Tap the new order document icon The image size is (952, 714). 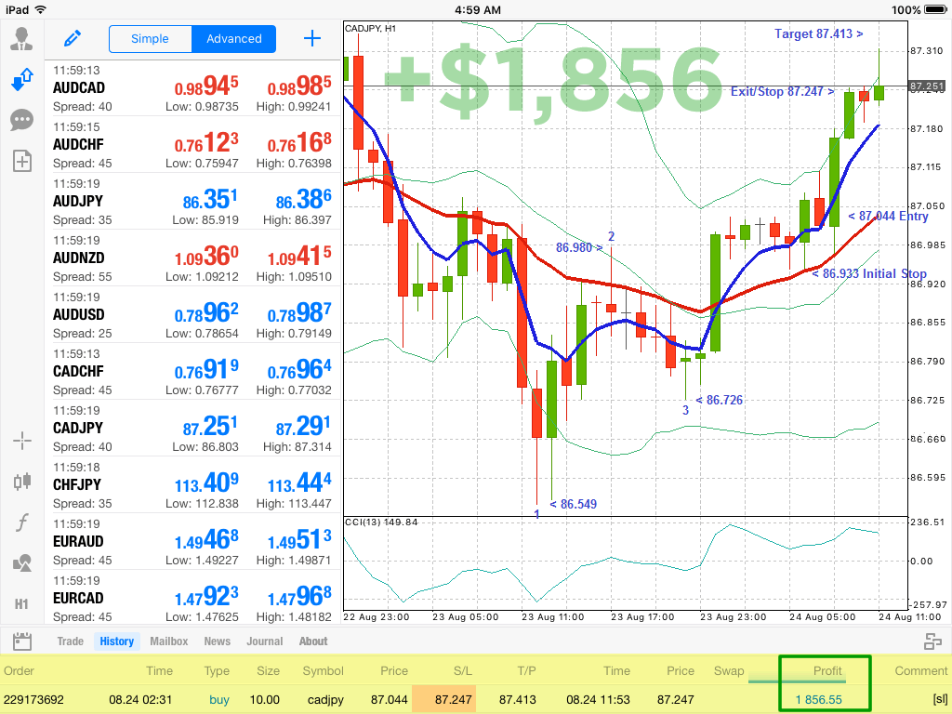click(22, 161)
